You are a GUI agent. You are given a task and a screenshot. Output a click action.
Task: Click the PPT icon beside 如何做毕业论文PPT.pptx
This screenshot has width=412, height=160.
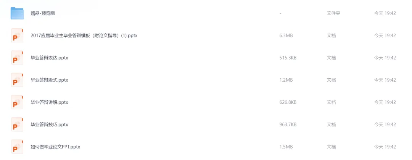(17, 147)
